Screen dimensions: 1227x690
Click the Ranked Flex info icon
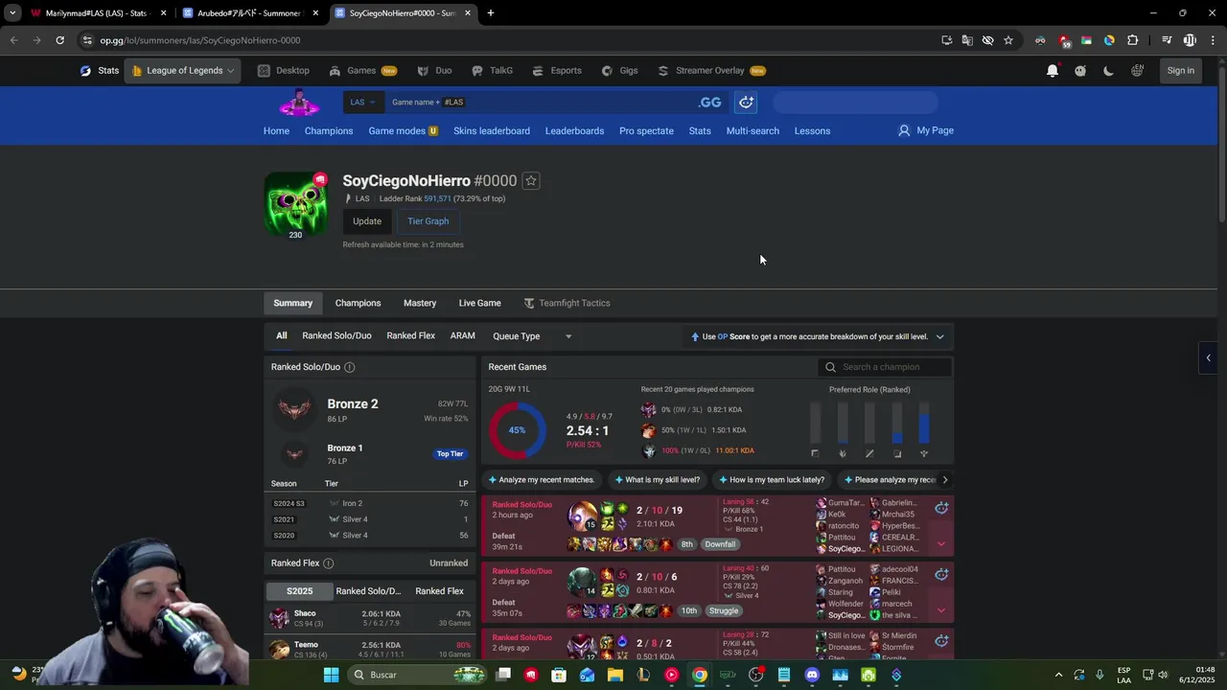(x=328, y=563)
